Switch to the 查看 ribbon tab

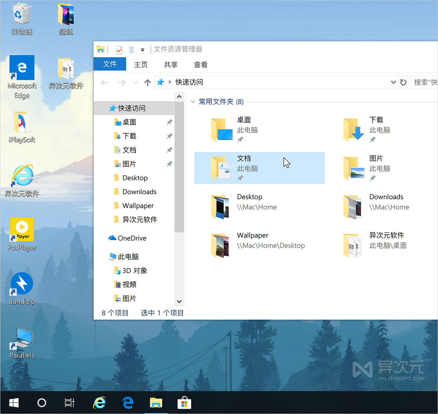click(x=200, y=64)
